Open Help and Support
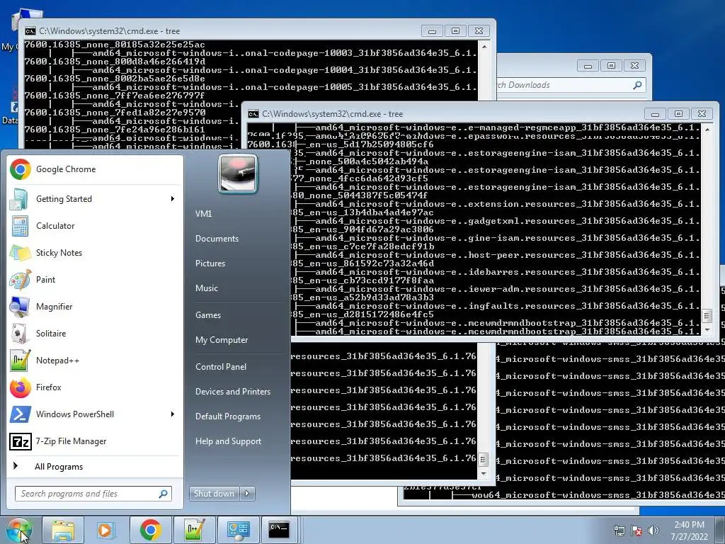Viewport: 725px width, 544px height. click(x=228, y=441)
